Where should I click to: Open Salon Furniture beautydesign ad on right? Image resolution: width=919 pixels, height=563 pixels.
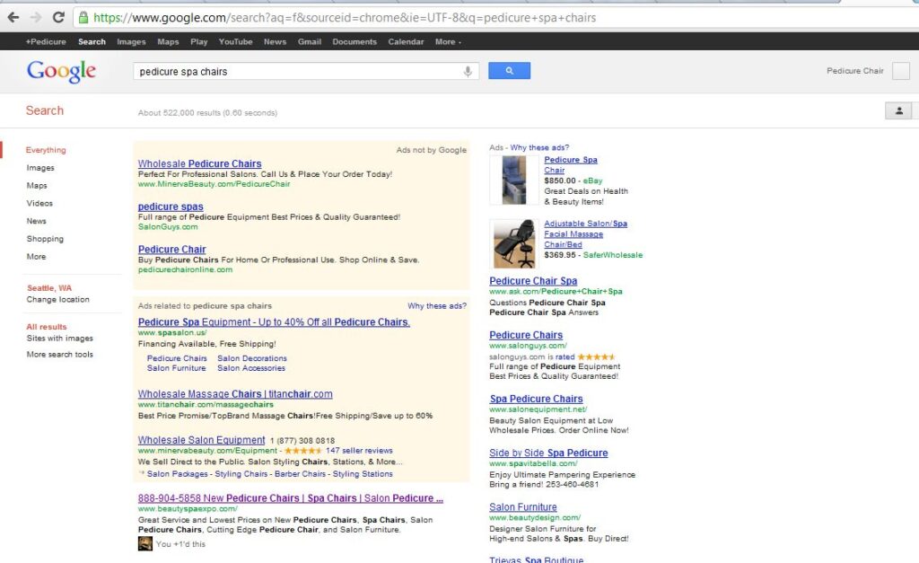coord(523,506)
